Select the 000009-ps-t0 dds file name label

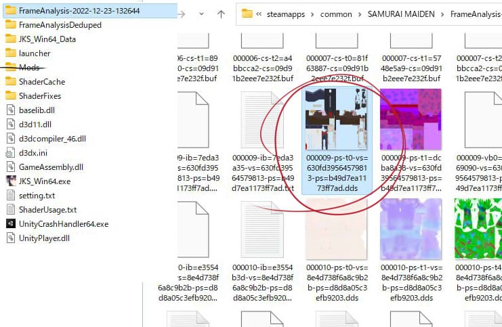pos(337,173)
